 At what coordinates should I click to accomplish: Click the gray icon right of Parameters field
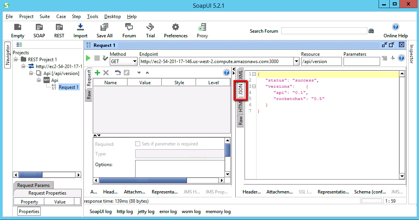(384, 58)
